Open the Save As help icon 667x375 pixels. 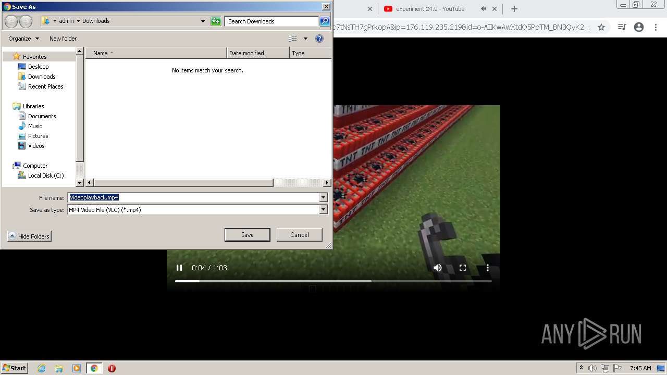coord(319,39)
